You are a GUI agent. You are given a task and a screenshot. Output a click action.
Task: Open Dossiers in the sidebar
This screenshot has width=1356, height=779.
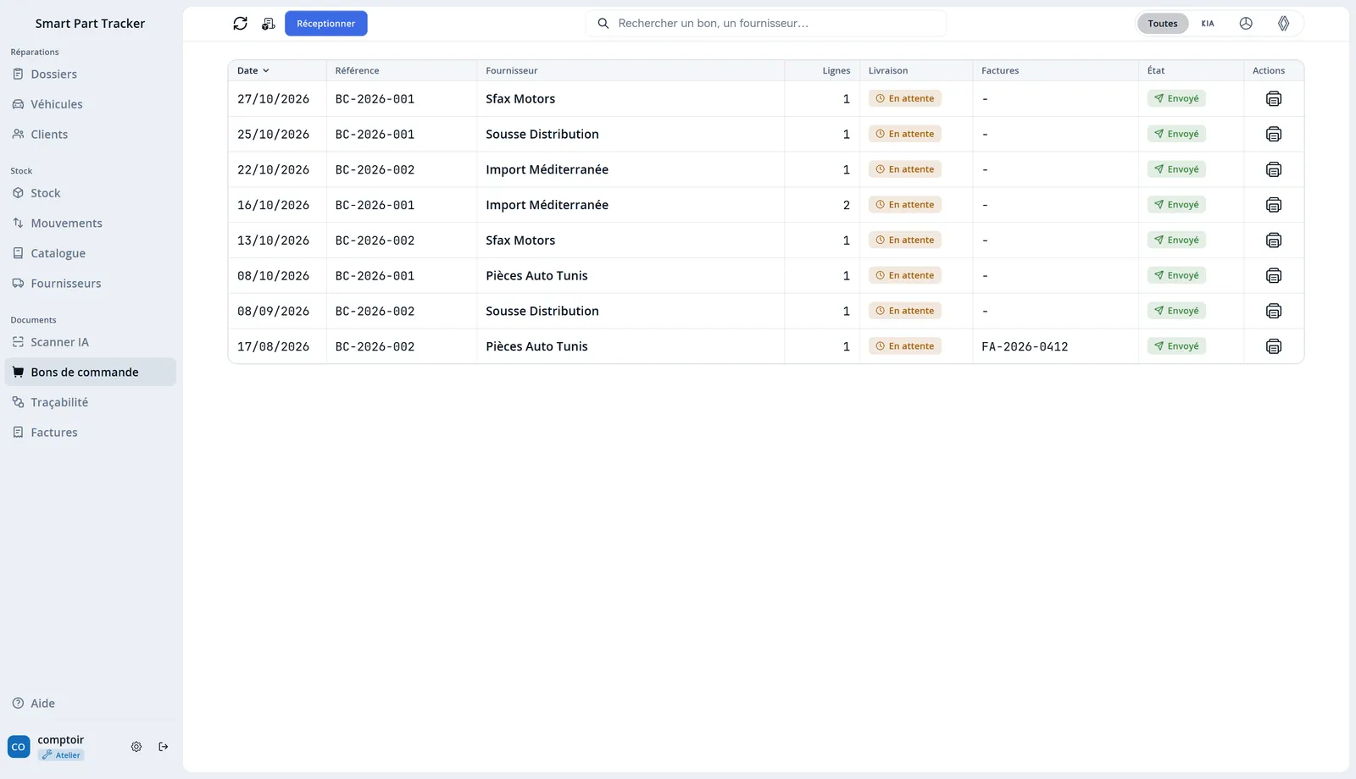click(91, 75)
